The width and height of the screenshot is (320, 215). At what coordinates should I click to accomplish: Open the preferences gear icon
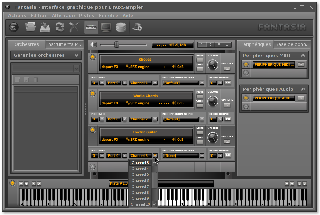(x=137, y=27)
